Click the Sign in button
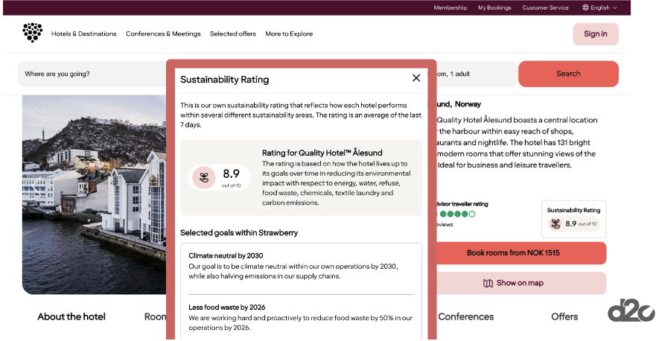This screenshot has width=656, height=341. tap(596, 34)
